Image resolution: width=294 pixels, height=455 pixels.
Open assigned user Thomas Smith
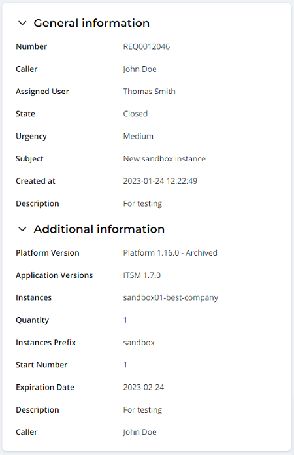pyautogui.click(x=150, y=92)
